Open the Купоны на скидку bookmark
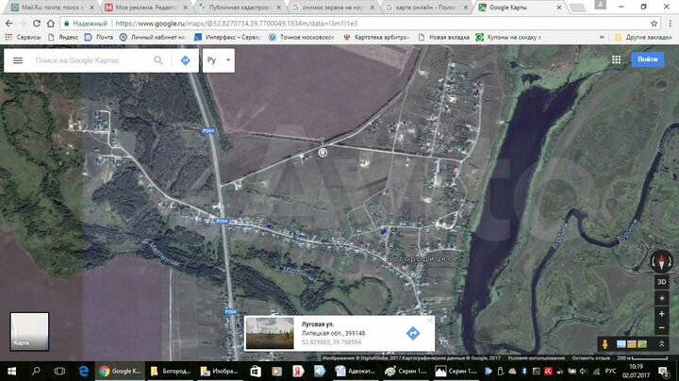679x381 pixels. 508,37
